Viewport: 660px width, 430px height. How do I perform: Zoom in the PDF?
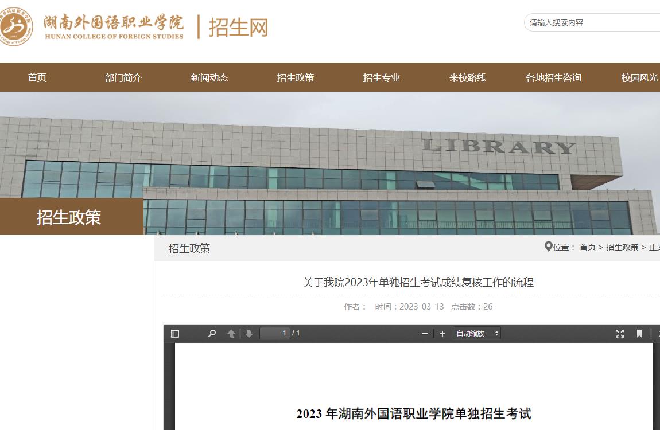click(x=442, y=333)
